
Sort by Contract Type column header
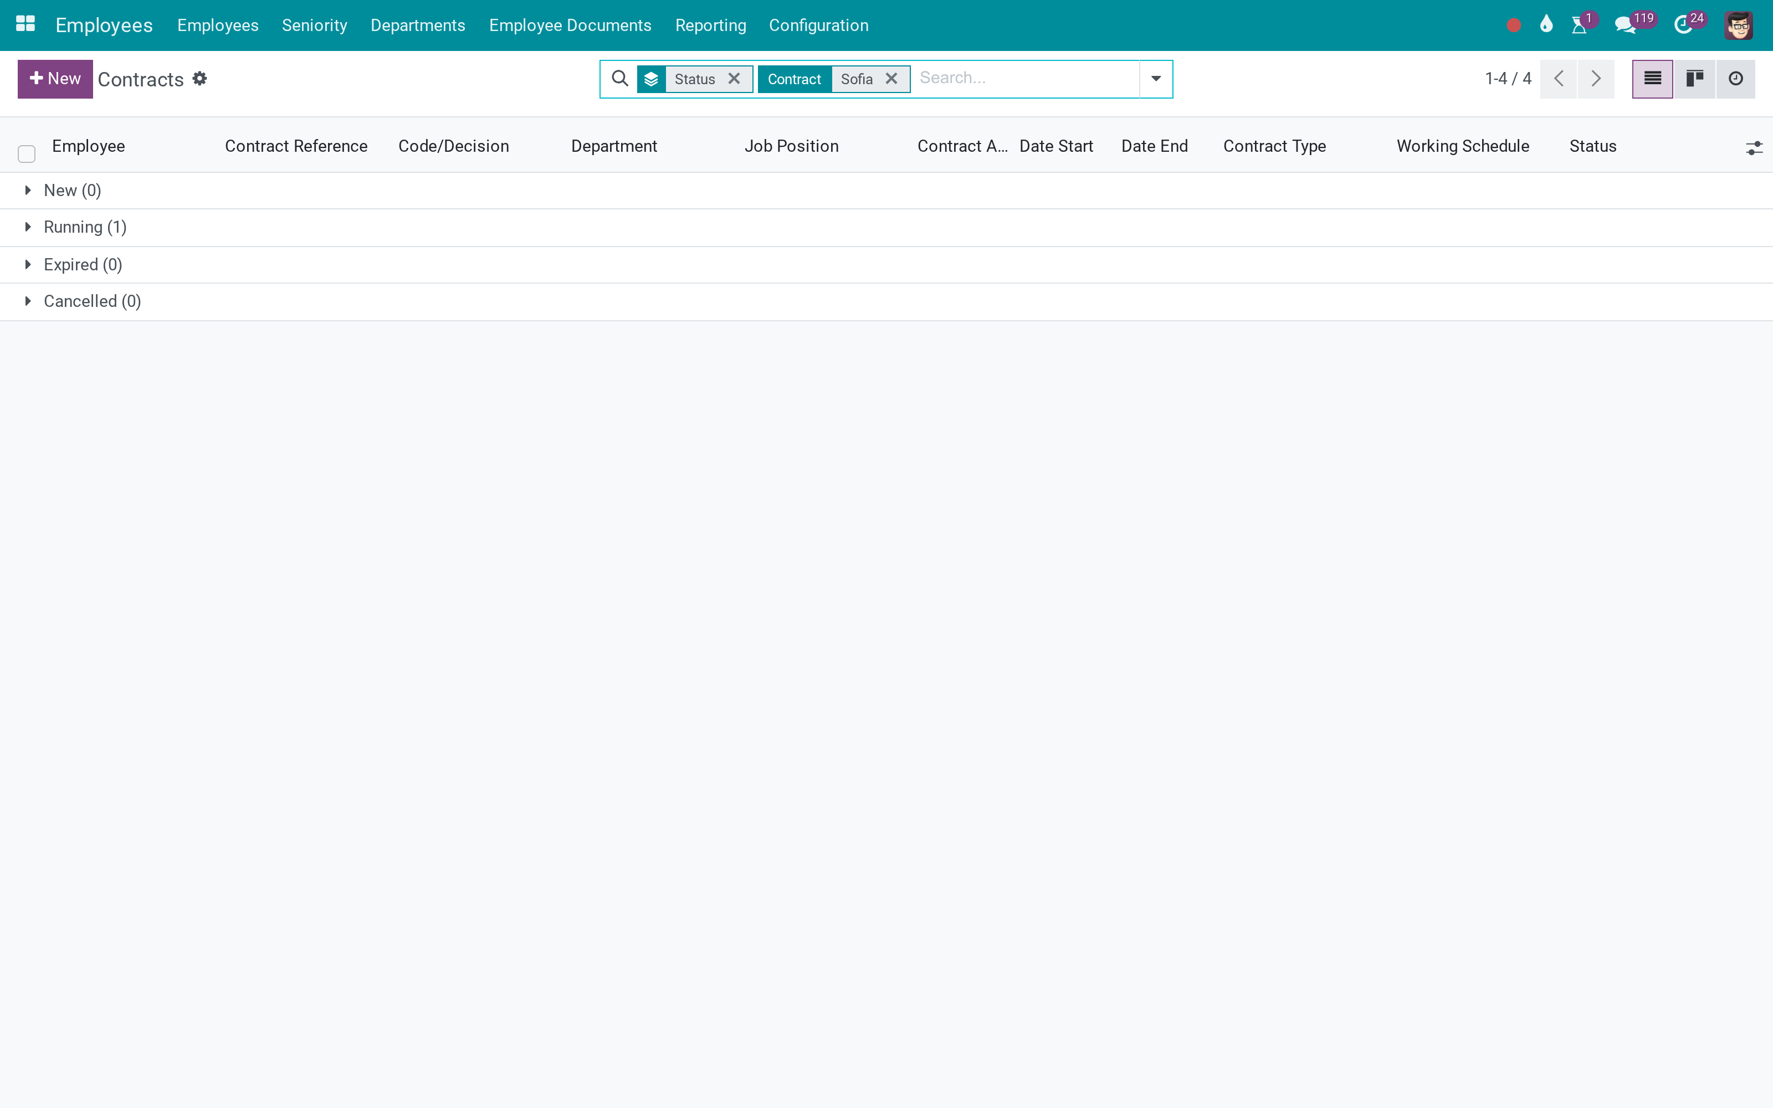[x=1275, y=146]
